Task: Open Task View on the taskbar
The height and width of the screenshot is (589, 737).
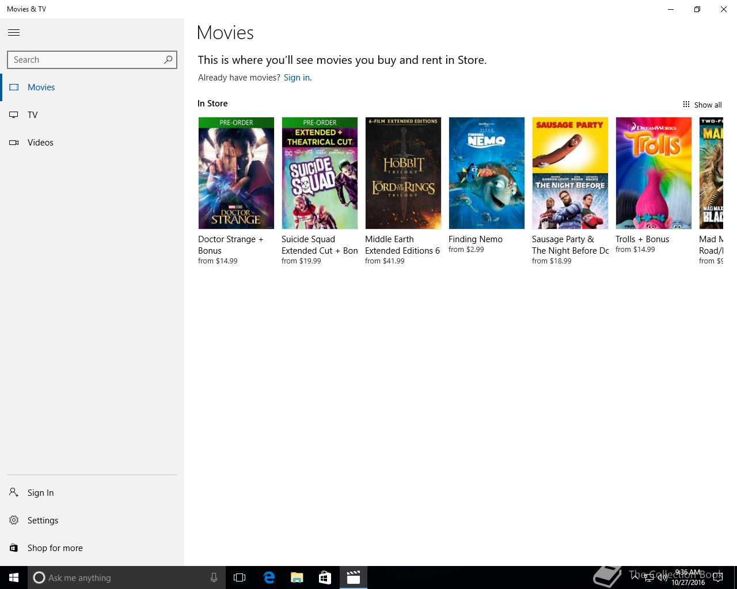Action: [x=240, y=577]
